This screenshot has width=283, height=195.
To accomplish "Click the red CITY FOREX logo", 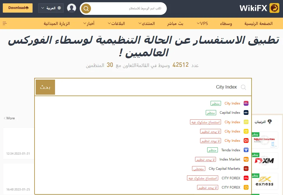I will tap(246, 178).
